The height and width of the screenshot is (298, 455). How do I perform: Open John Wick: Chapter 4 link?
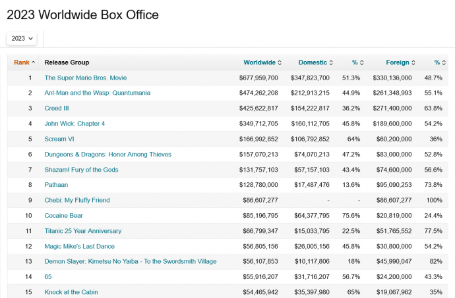75,124
